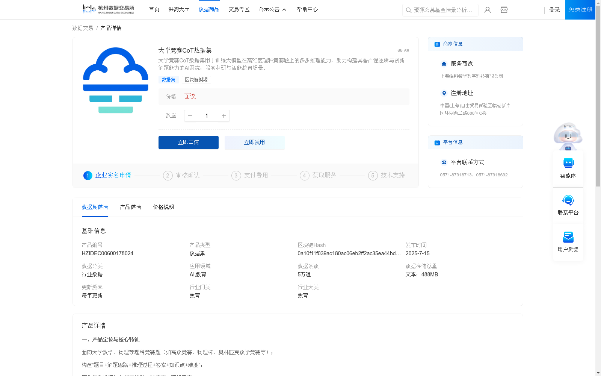Screen dimensions: 601x376
Task: Click the platform phone numbers text
Action: [474, 175]
